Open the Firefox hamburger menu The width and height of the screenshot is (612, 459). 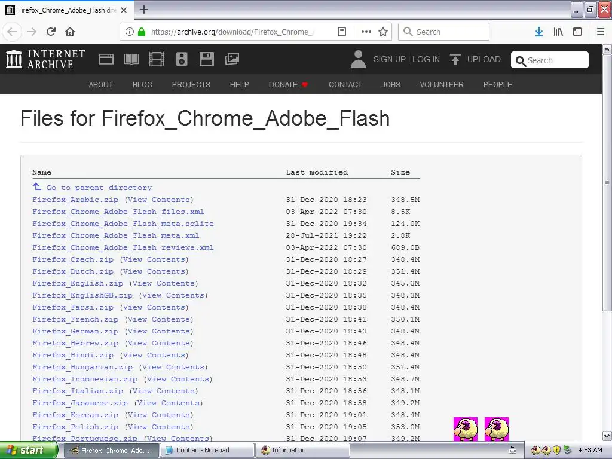tap(600, 32)
